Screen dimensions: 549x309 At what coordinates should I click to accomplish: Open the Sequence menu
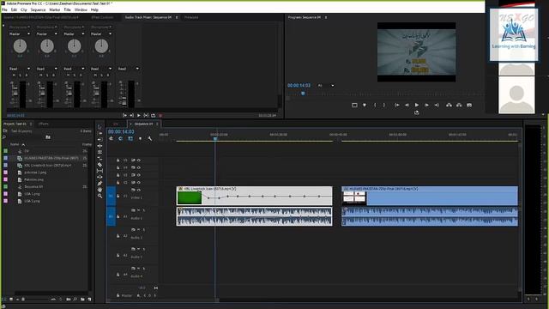point(38,9)
